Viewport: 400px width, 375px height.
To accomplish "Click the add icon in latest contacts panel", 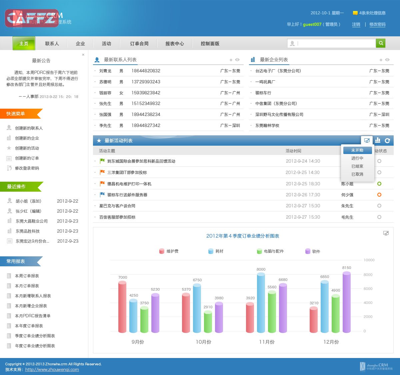I will point(231,60).
